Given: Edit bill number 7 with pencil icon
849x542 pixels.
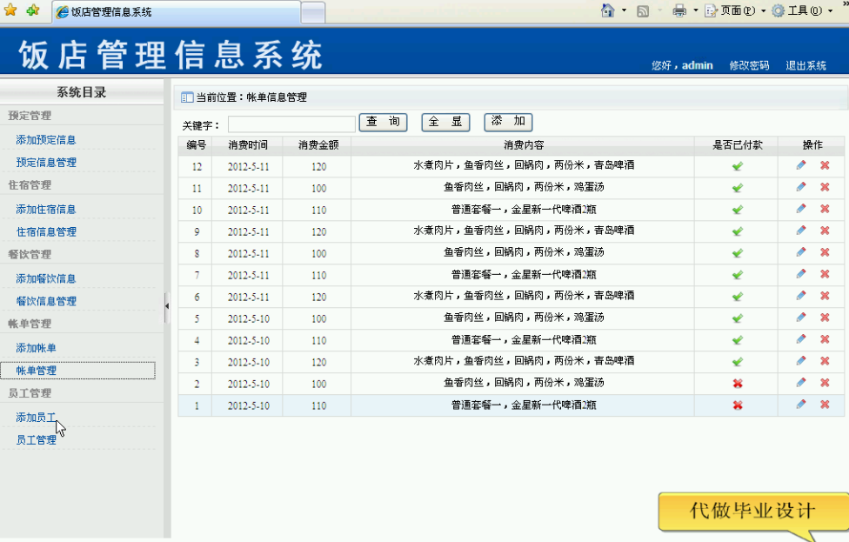Looking at the screenshot, I should coord(801,274).
